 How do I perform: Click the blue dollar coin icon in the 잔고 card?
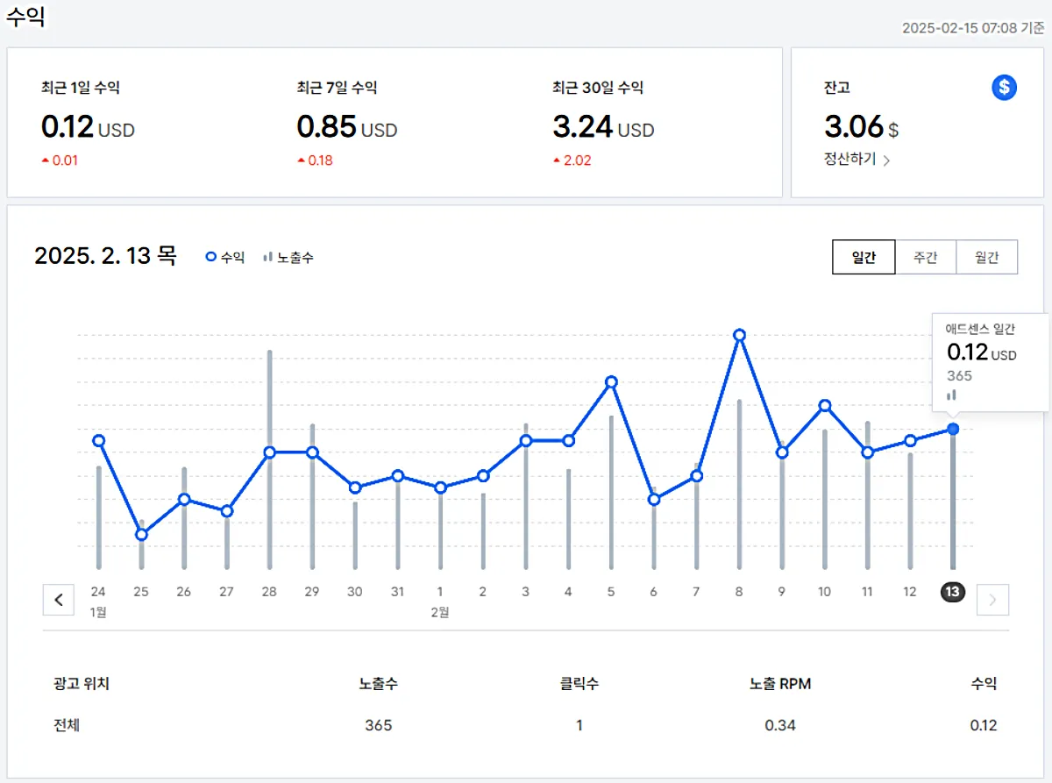pyautogui.click(x=1004, y=88)
